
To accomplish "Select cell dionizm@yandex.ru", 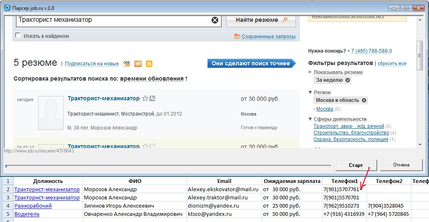I will [x=224, y=206].
